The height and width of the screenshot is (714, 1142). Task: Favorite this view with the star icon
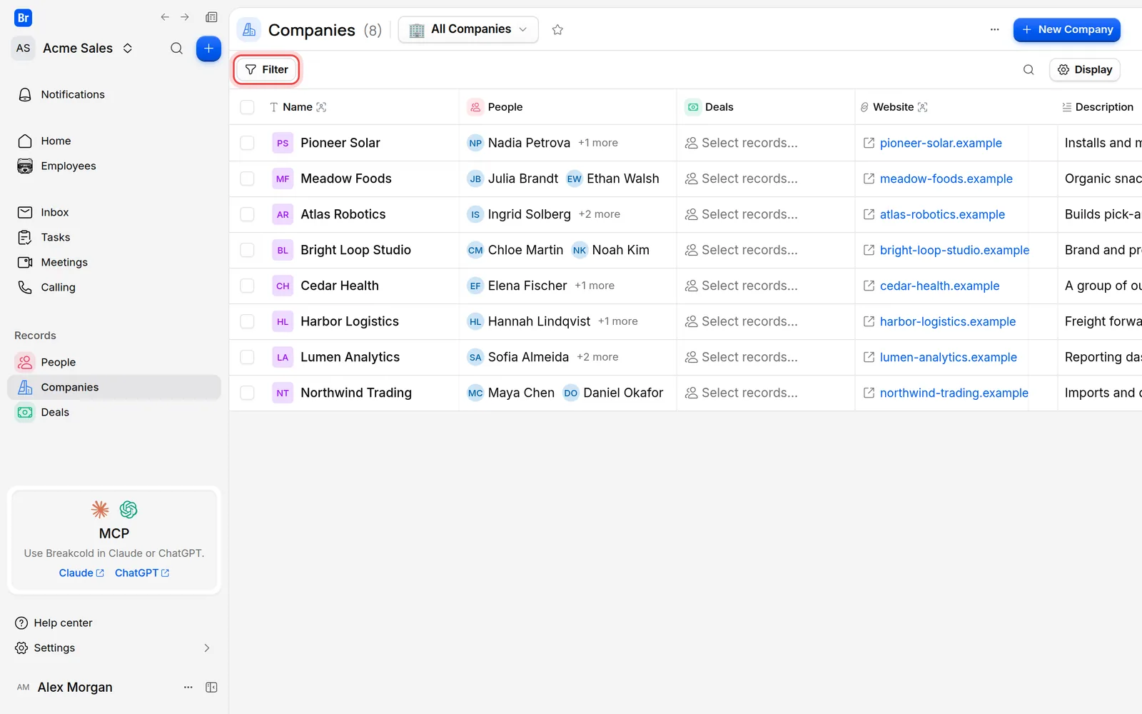point(557,30)
